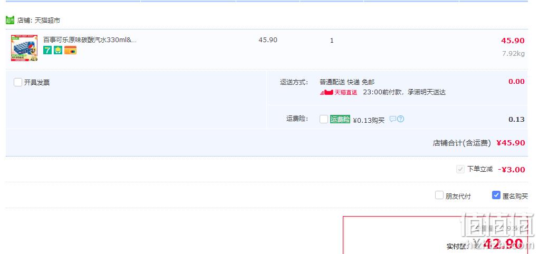Click the shipping insurance chat bubble icon

coord(393,119)
